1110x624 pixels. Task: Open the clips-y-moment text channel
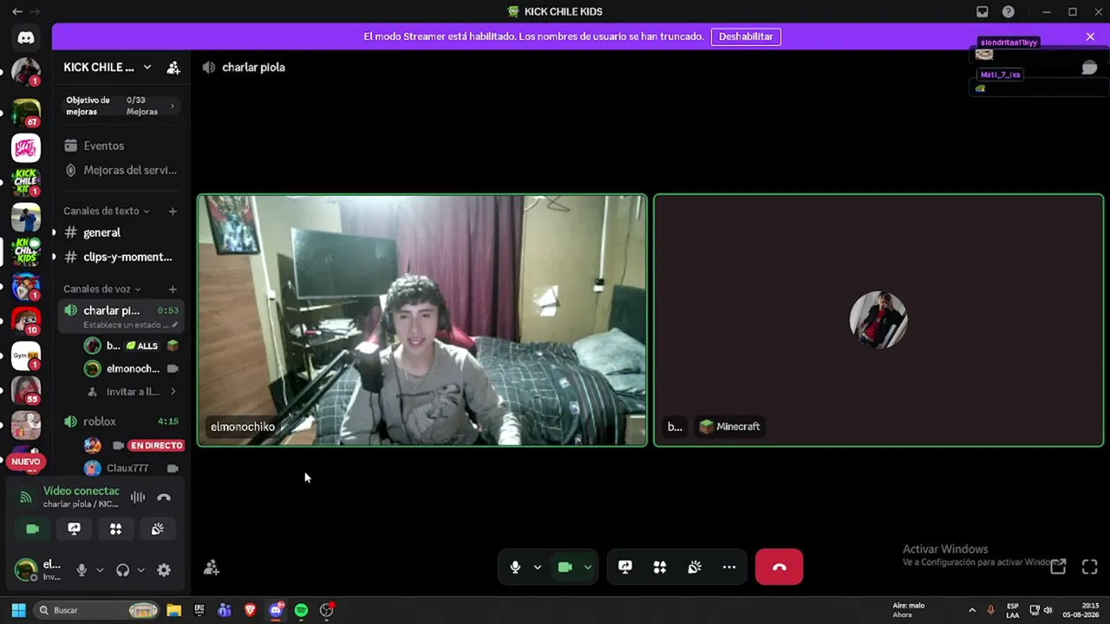(x=121, y=257)
